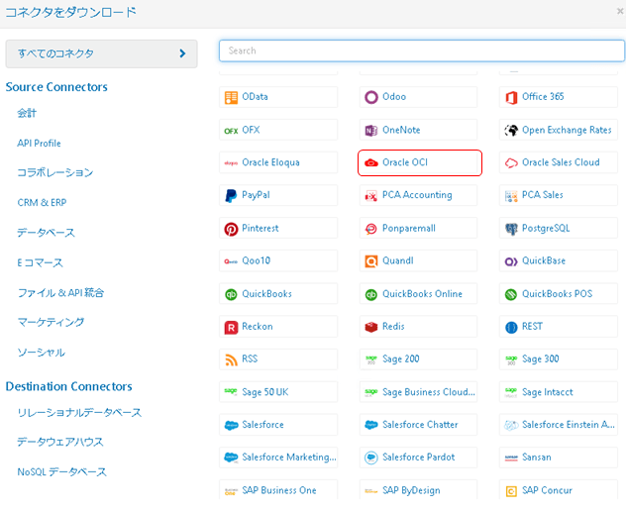Click the OneNote icon
Viewport: 626px width, 511px height.
tap(371, 130)
